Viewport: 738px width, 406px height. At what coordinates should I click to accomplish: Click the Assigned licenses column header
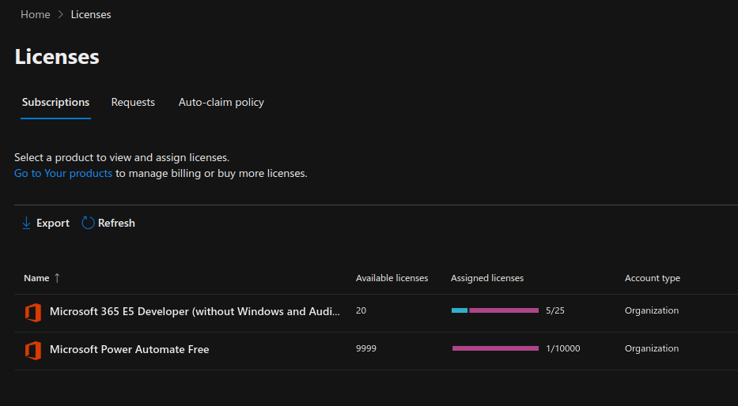(x=487, y=278)
